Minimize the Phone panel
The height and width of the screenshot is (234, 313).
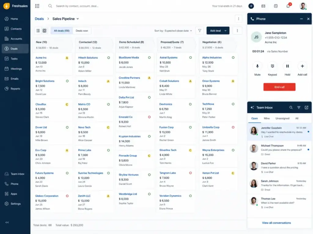point(301,19)
